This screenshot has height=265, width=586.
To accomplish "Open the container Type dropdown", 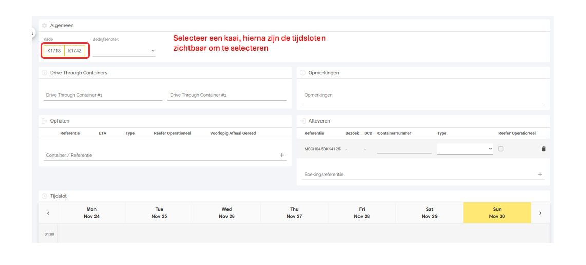I will [x=464, y=149].
